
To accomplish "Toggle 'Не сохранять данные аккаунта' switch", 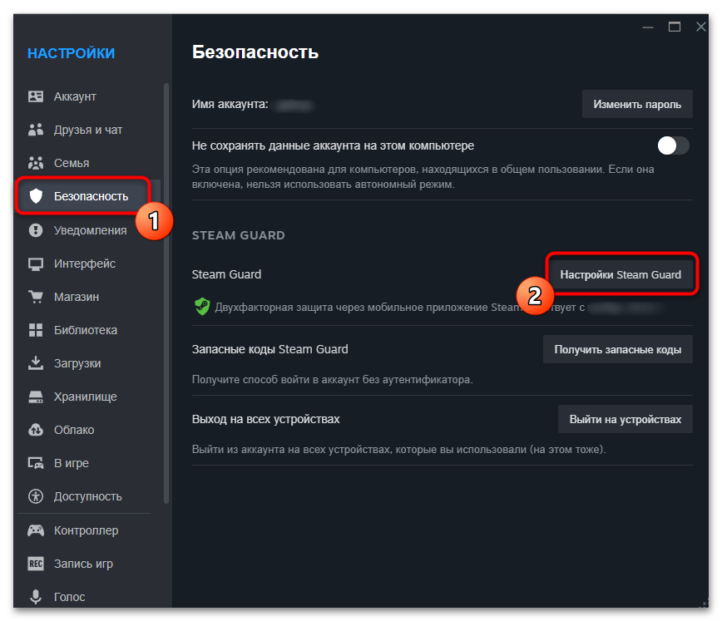I will click(673, 146).
